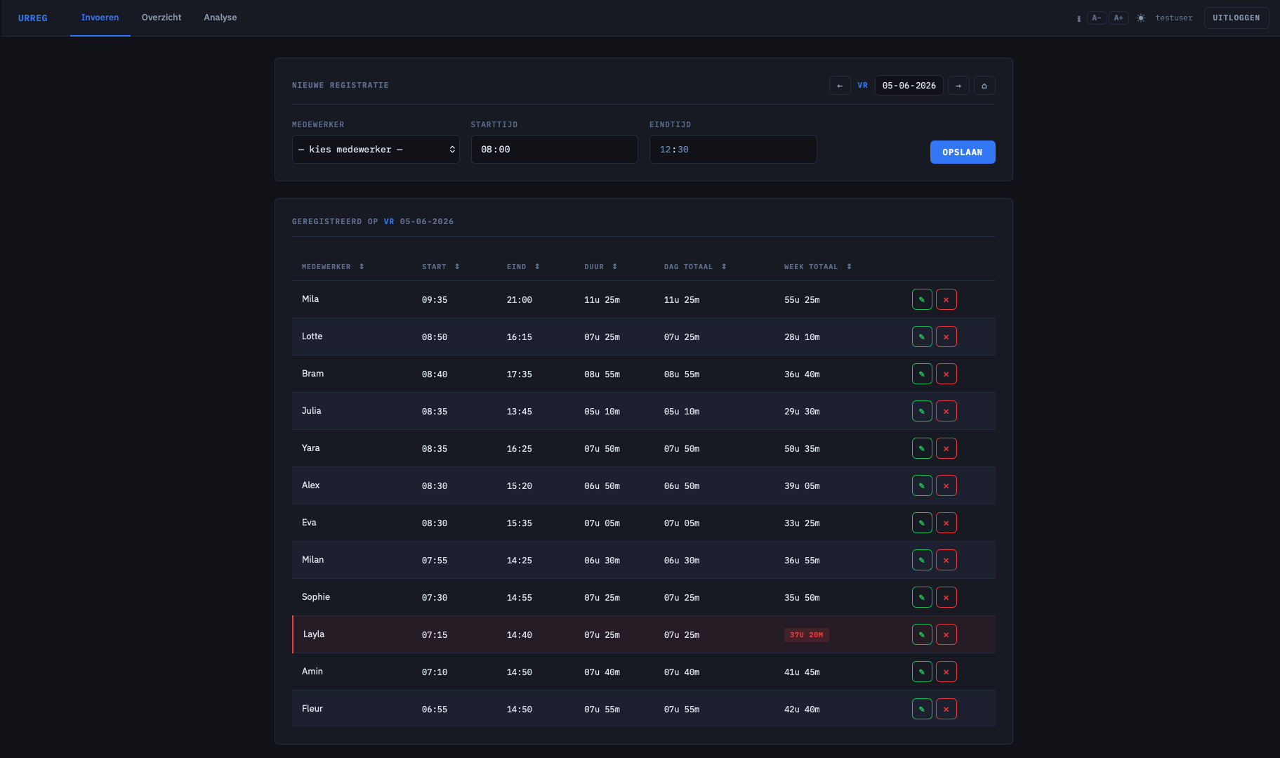Delete Mila's registration
The image size is (1280, 758).
[946, 299]
